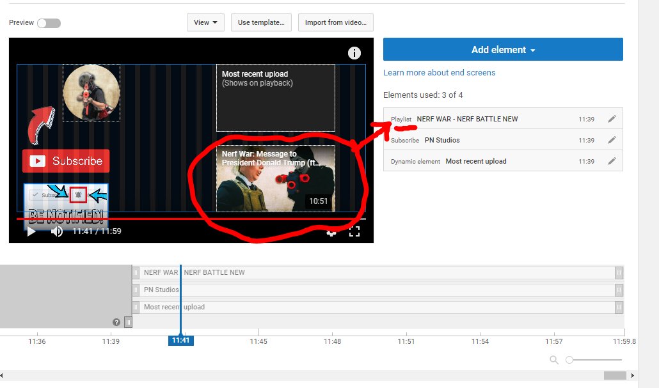Grab right handle of PN Studios track
Image resolution: width=659 pixels, height=388 pixels.
tap(619, 290)
